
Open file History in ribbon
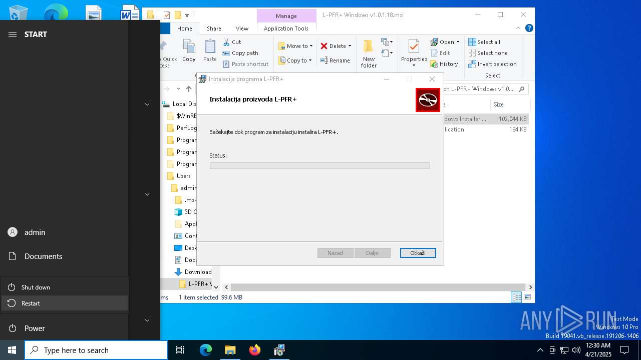pyautogui.click(x=444, y=64)
